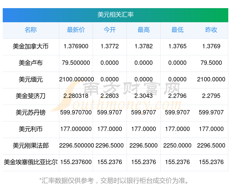Open the 美元苏丹镑 row name
The height and width of the screenshot is (189, 231).
[31, 113]
